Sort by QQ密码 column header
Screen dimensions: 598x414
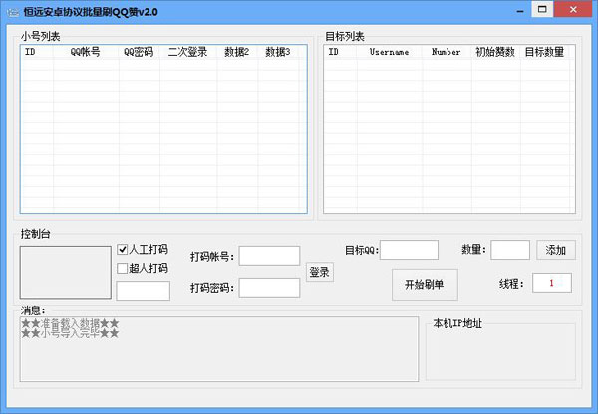139,52
